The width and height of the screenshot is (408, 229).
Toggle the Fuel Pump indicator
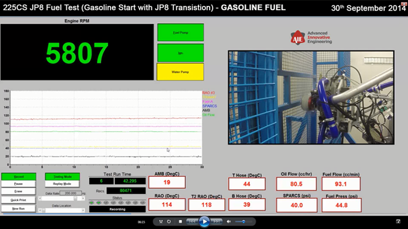pos(181,33)
